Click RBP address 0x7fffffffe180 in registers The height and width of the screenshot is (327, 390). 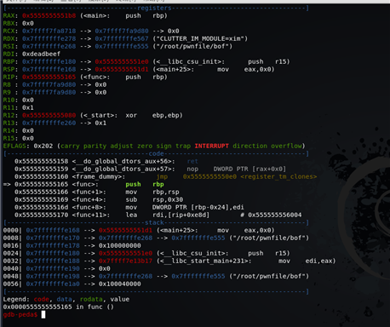point(49,61)
